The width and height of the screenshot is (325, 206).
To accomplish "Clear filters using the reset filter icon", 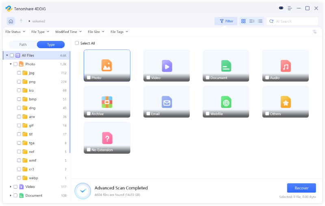I will click(314, 32).
